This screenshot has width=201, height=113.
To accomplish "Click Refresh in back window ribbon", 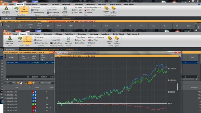I will [x=88, y=13].
